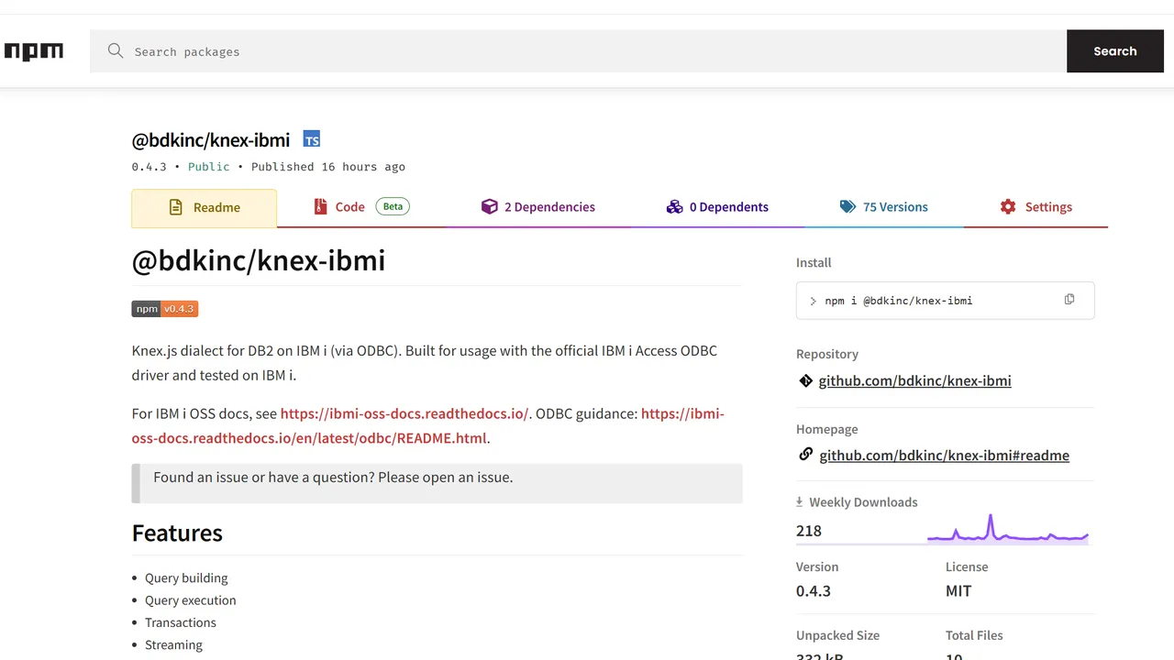Screen dimensions: 1174x660
Task: Open the 2 Dependencies tab
Action: click(x=538, y=207)
